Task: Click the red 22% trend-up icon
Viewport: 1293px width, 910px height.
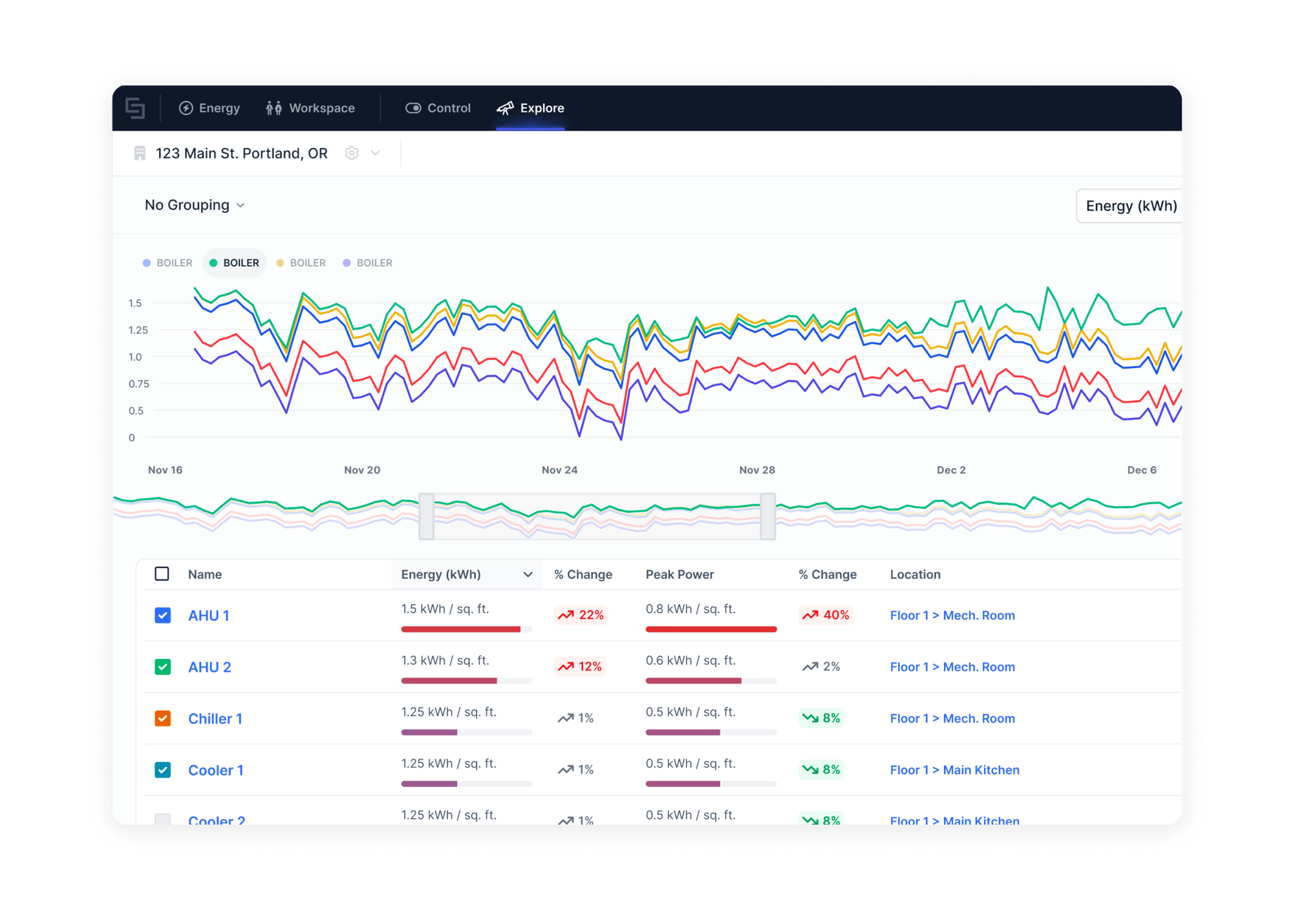Action: 566,615
